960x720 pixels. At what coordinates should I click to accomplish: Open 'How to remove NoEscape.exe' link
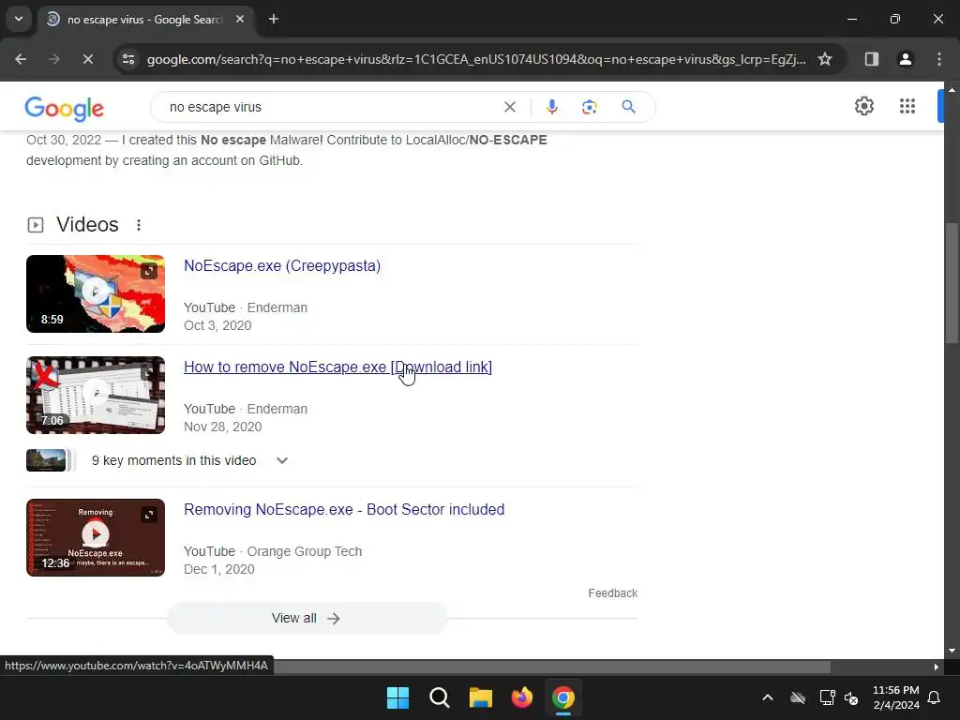tap(337, 367)
